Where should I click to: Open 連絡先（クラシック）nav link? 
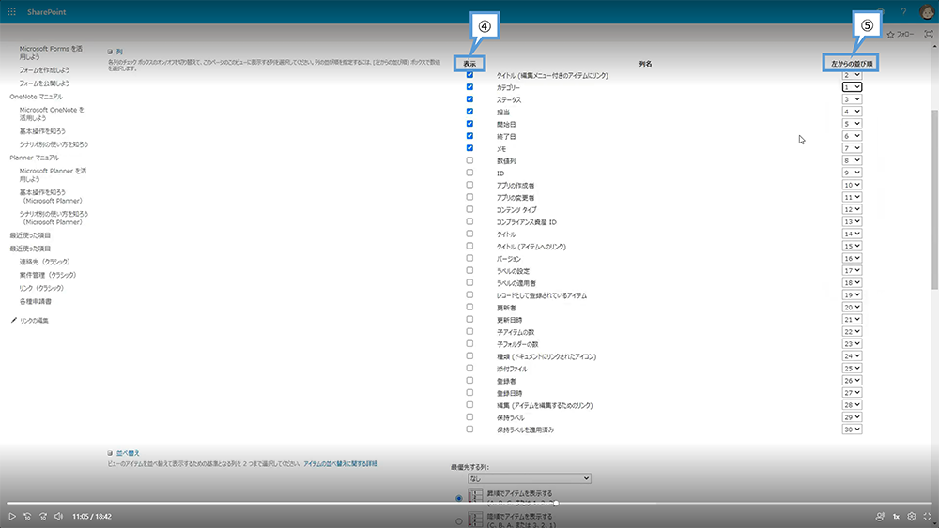pyautogui.click(x=44, y=262)
